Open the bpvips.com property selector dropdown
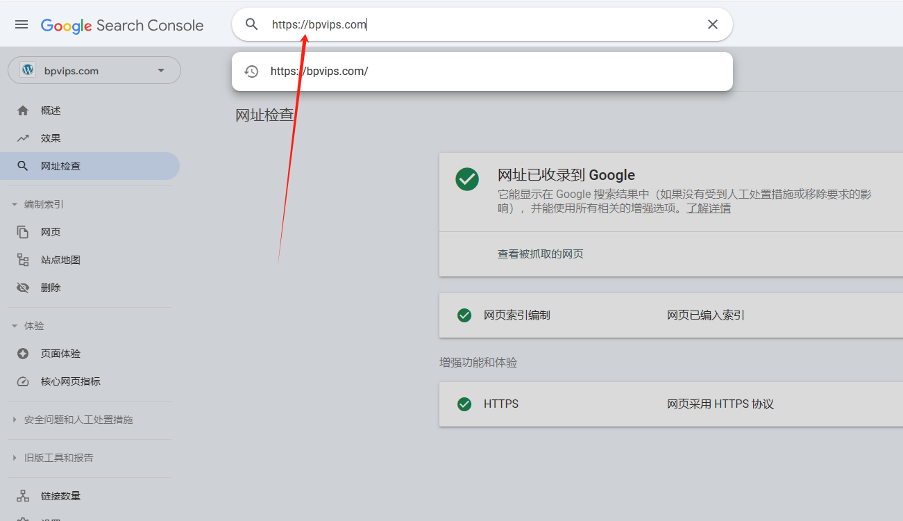This screenshot has height=521, width=903. 94,70
